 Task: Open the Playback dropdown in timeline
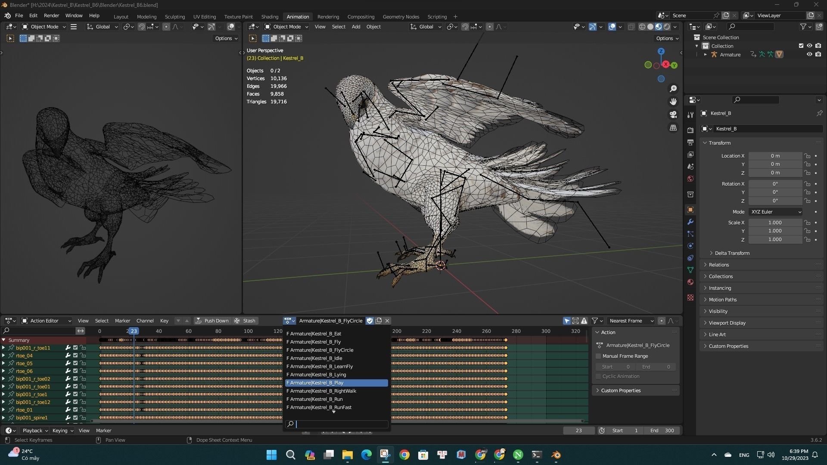point(35,431)
